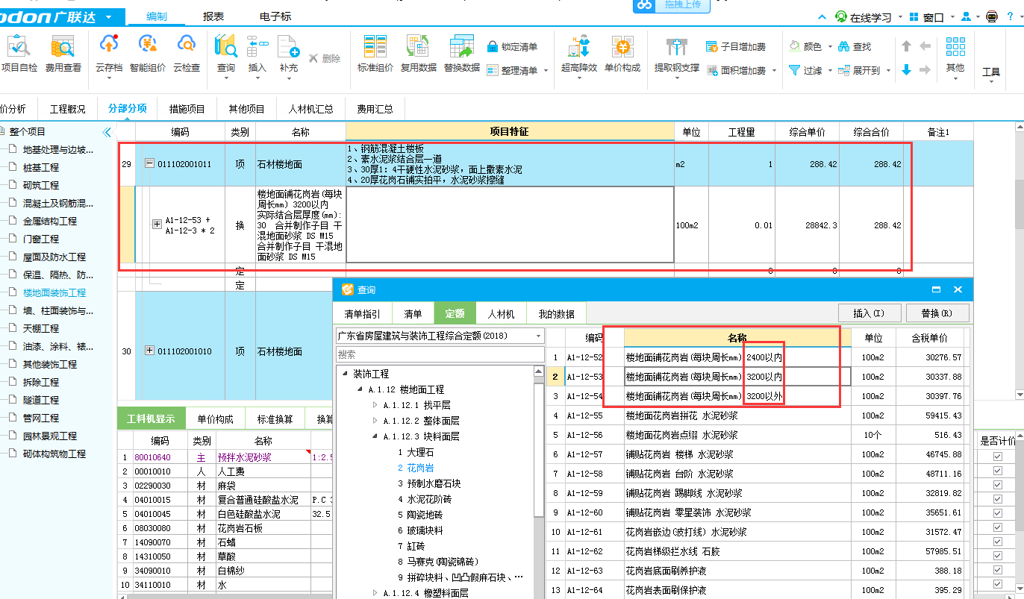Image resolution: width=1024 pixels, height=599 pixels.
Task: Click 子目增加费 in the toolbar
Action: (735, 47)
